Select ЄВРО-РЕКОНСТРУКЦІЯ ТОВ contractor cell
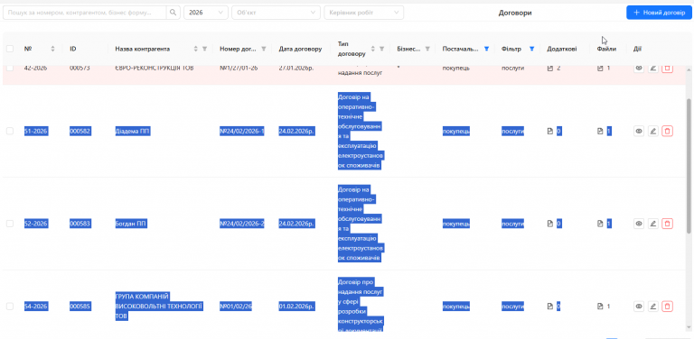This screenshot has width=694, height=339. (154, 69)
